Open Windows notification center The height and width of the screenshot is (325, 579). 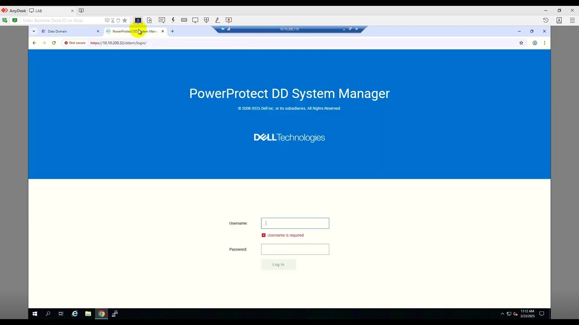click(541, 314)
